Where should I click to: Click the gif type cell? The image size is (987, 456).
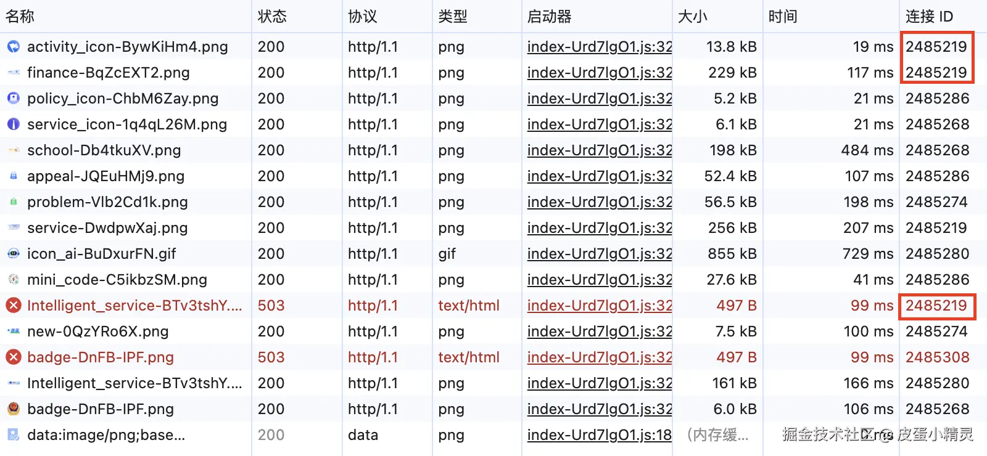447,254
